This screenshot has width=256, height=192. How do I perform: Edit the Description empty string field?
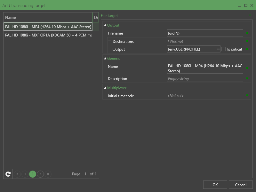point(205,78)
